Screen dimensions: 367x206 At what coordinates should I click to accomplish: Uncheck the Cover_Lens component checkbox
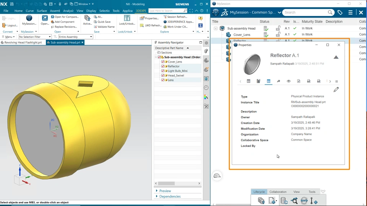pyautogui.click(x=163, y=62)
